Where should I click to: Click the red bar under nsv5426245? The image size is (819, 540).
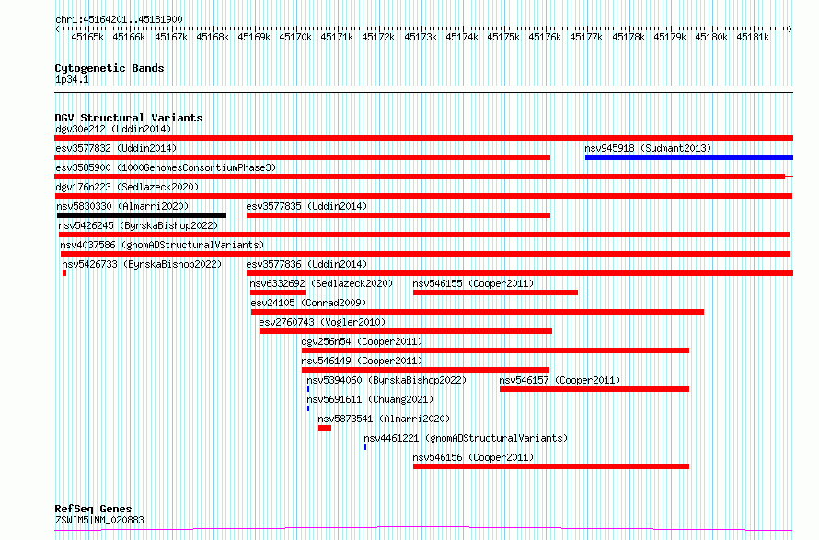click(424, 235)
